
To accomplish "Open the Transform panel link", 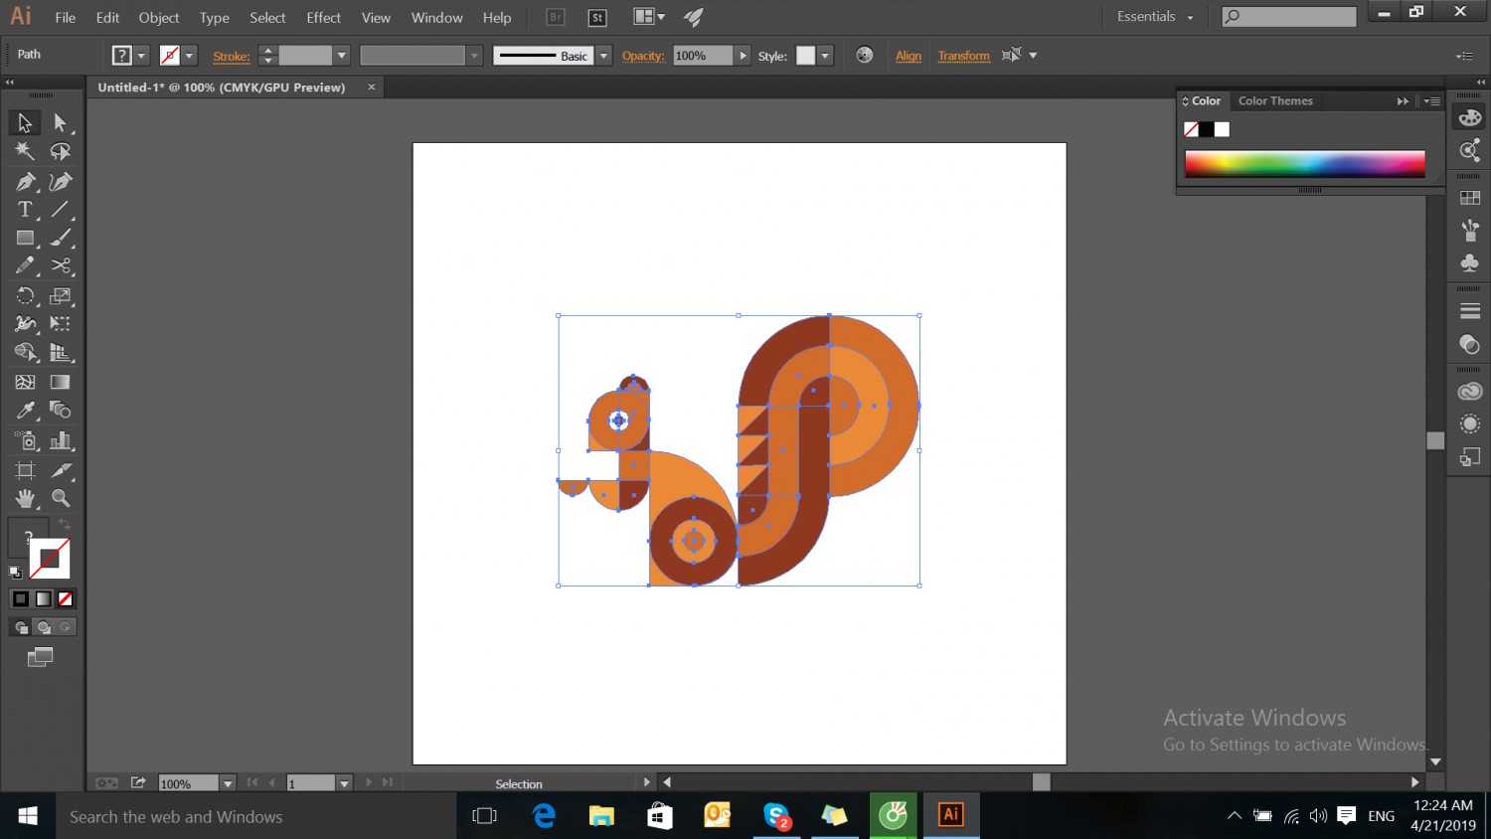I will click(x=963, y=56).
